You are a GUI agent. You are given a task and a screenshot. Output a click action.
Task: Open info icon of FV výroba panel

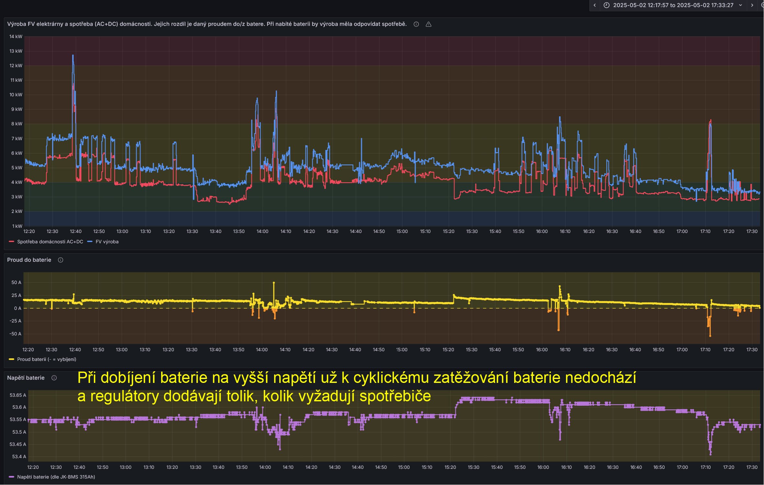click(x=416, y=24)
